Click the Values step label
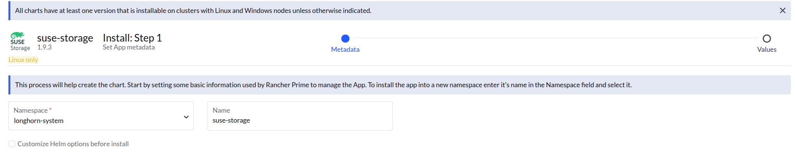The width and height of the screenshot is (795, 163). pos(767,50)
